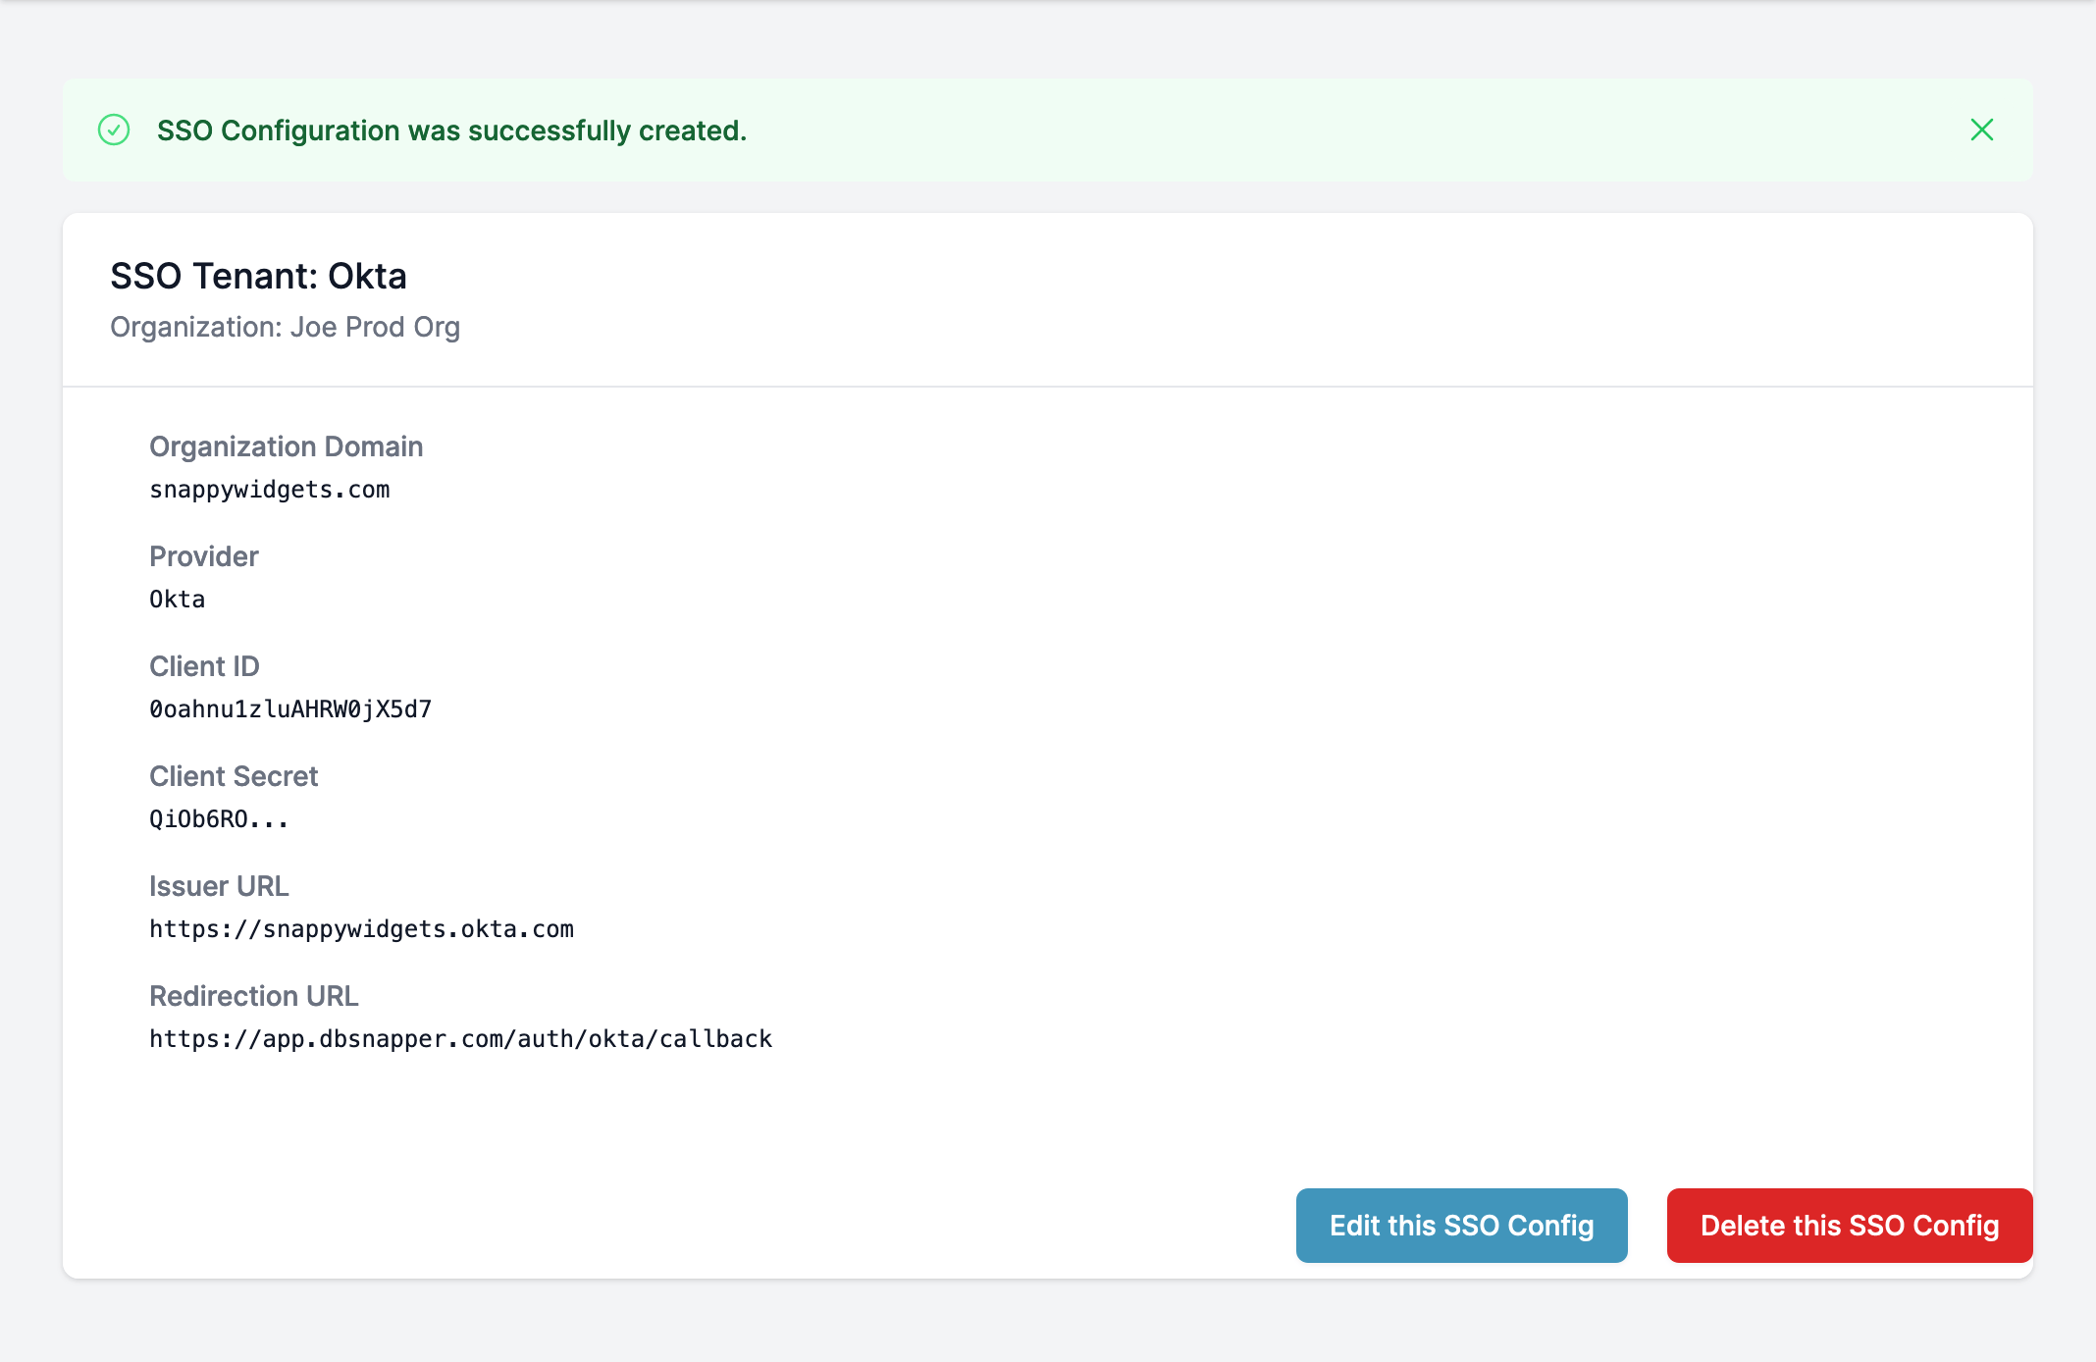Click the green checkmark success icon
The height and width of the screenshot is (1362, 2096).
(114, 130)
